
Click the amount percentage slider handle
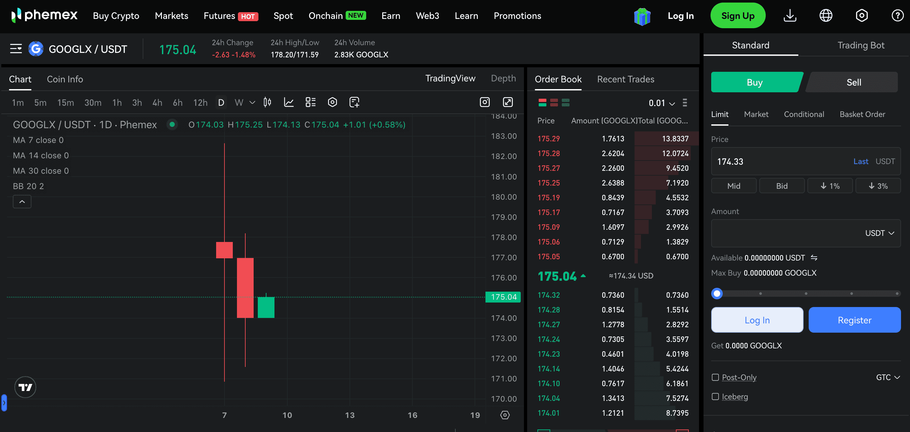pos(717,294)
